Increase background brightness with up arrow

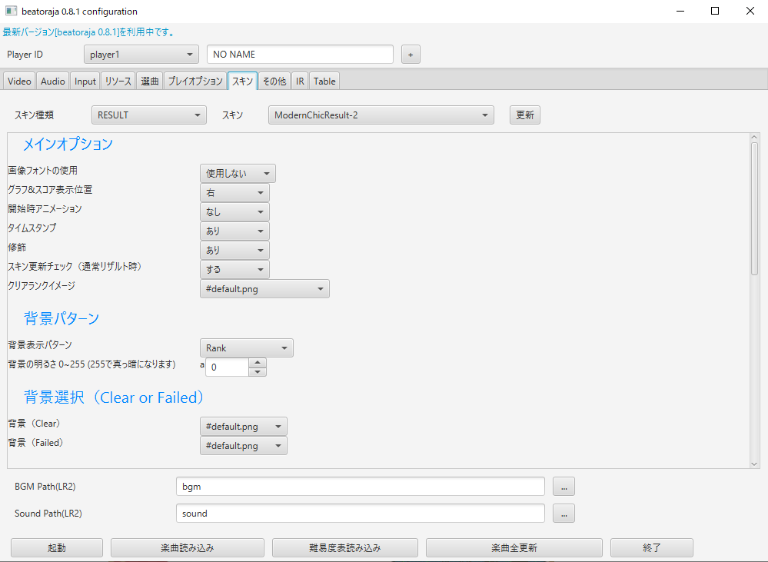coord(258,363)
